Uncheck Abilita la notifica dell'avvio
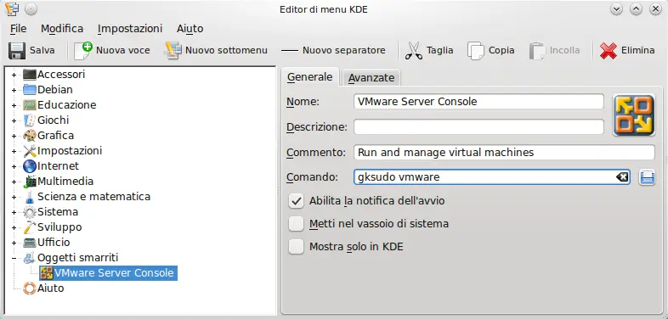 [296, 200]
